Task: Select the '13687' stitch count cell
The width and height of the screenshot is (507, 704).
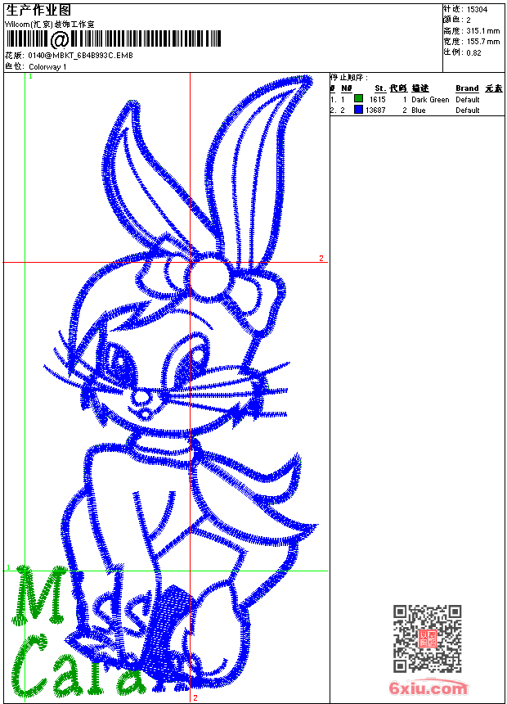Action: coord(375,111)
